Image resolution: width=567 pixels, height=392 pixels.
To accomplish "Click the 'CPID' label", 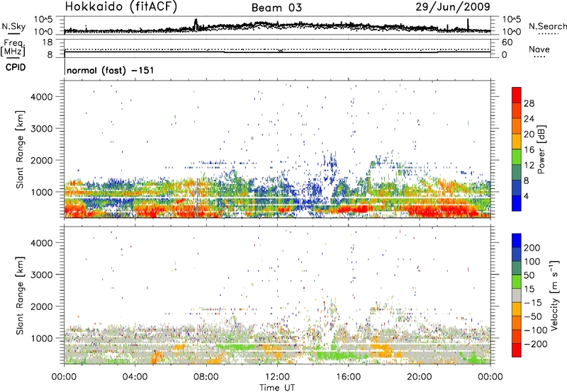I will 16,67.
